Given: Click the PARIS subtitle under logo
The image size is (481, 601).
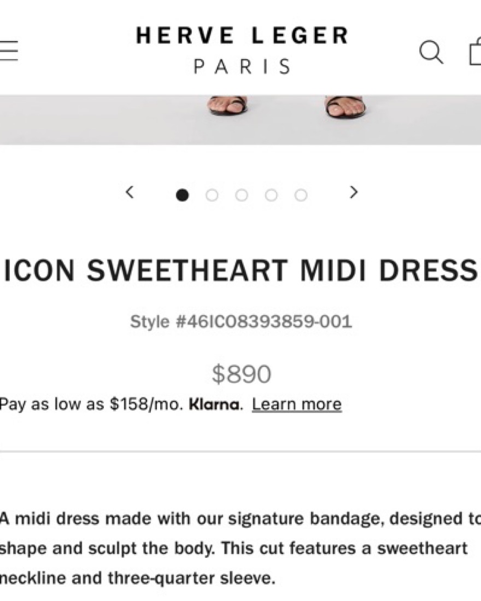Looking at the screenshot, I should pyautogui.click(x=243, y=66).
